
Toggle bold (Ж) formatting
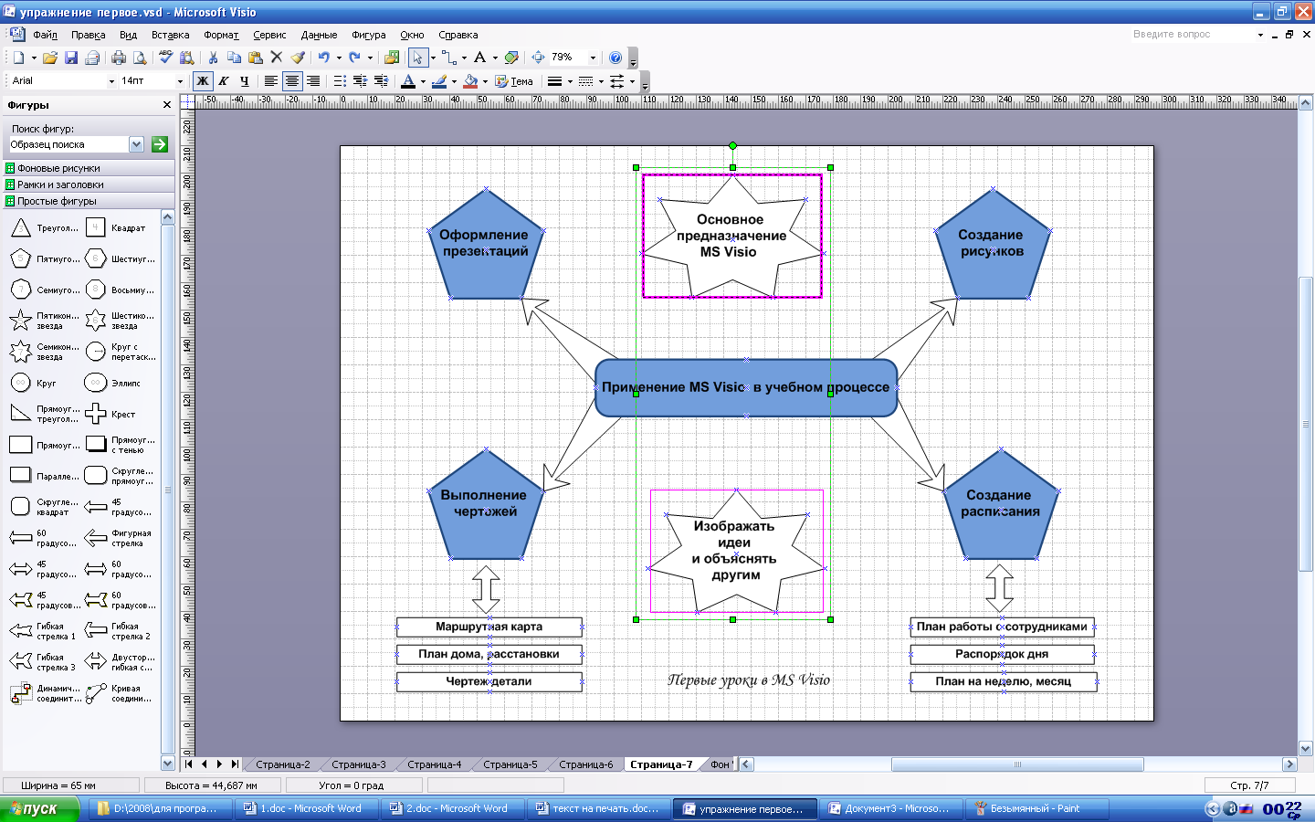click(203, 81)
